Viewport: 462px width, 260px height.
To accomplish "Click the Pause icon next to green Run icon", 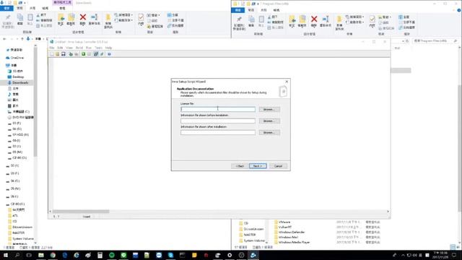I will click(x=89, y=54).
